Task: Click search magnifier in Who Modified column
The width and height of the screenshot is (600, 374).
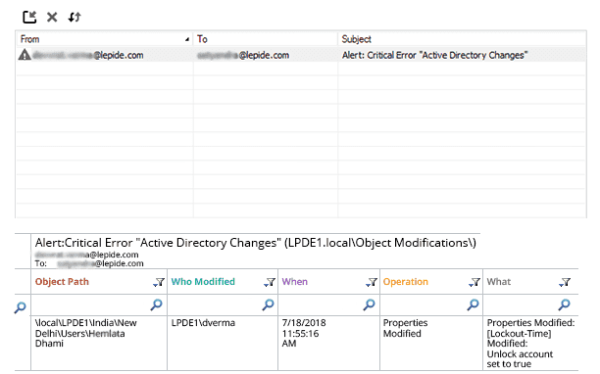Action: pyautogui.click(x=268, y=304)
